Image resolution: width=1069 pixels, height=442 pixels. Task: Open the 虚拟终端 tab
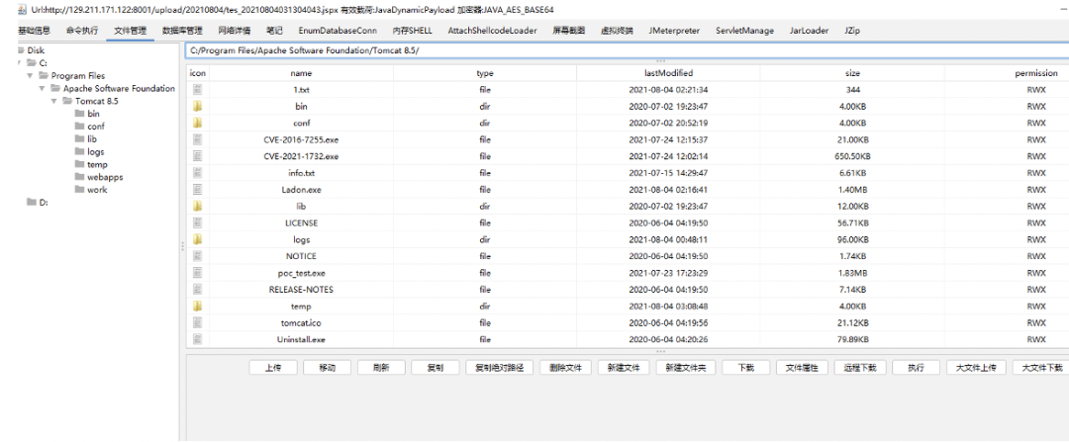point(617,31)
